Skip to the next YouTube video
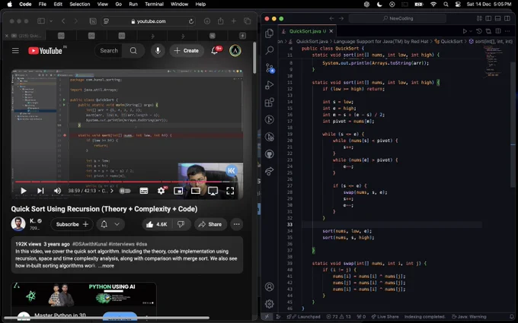Viewport: 518px width, 323px height. [x=40, y=191]
